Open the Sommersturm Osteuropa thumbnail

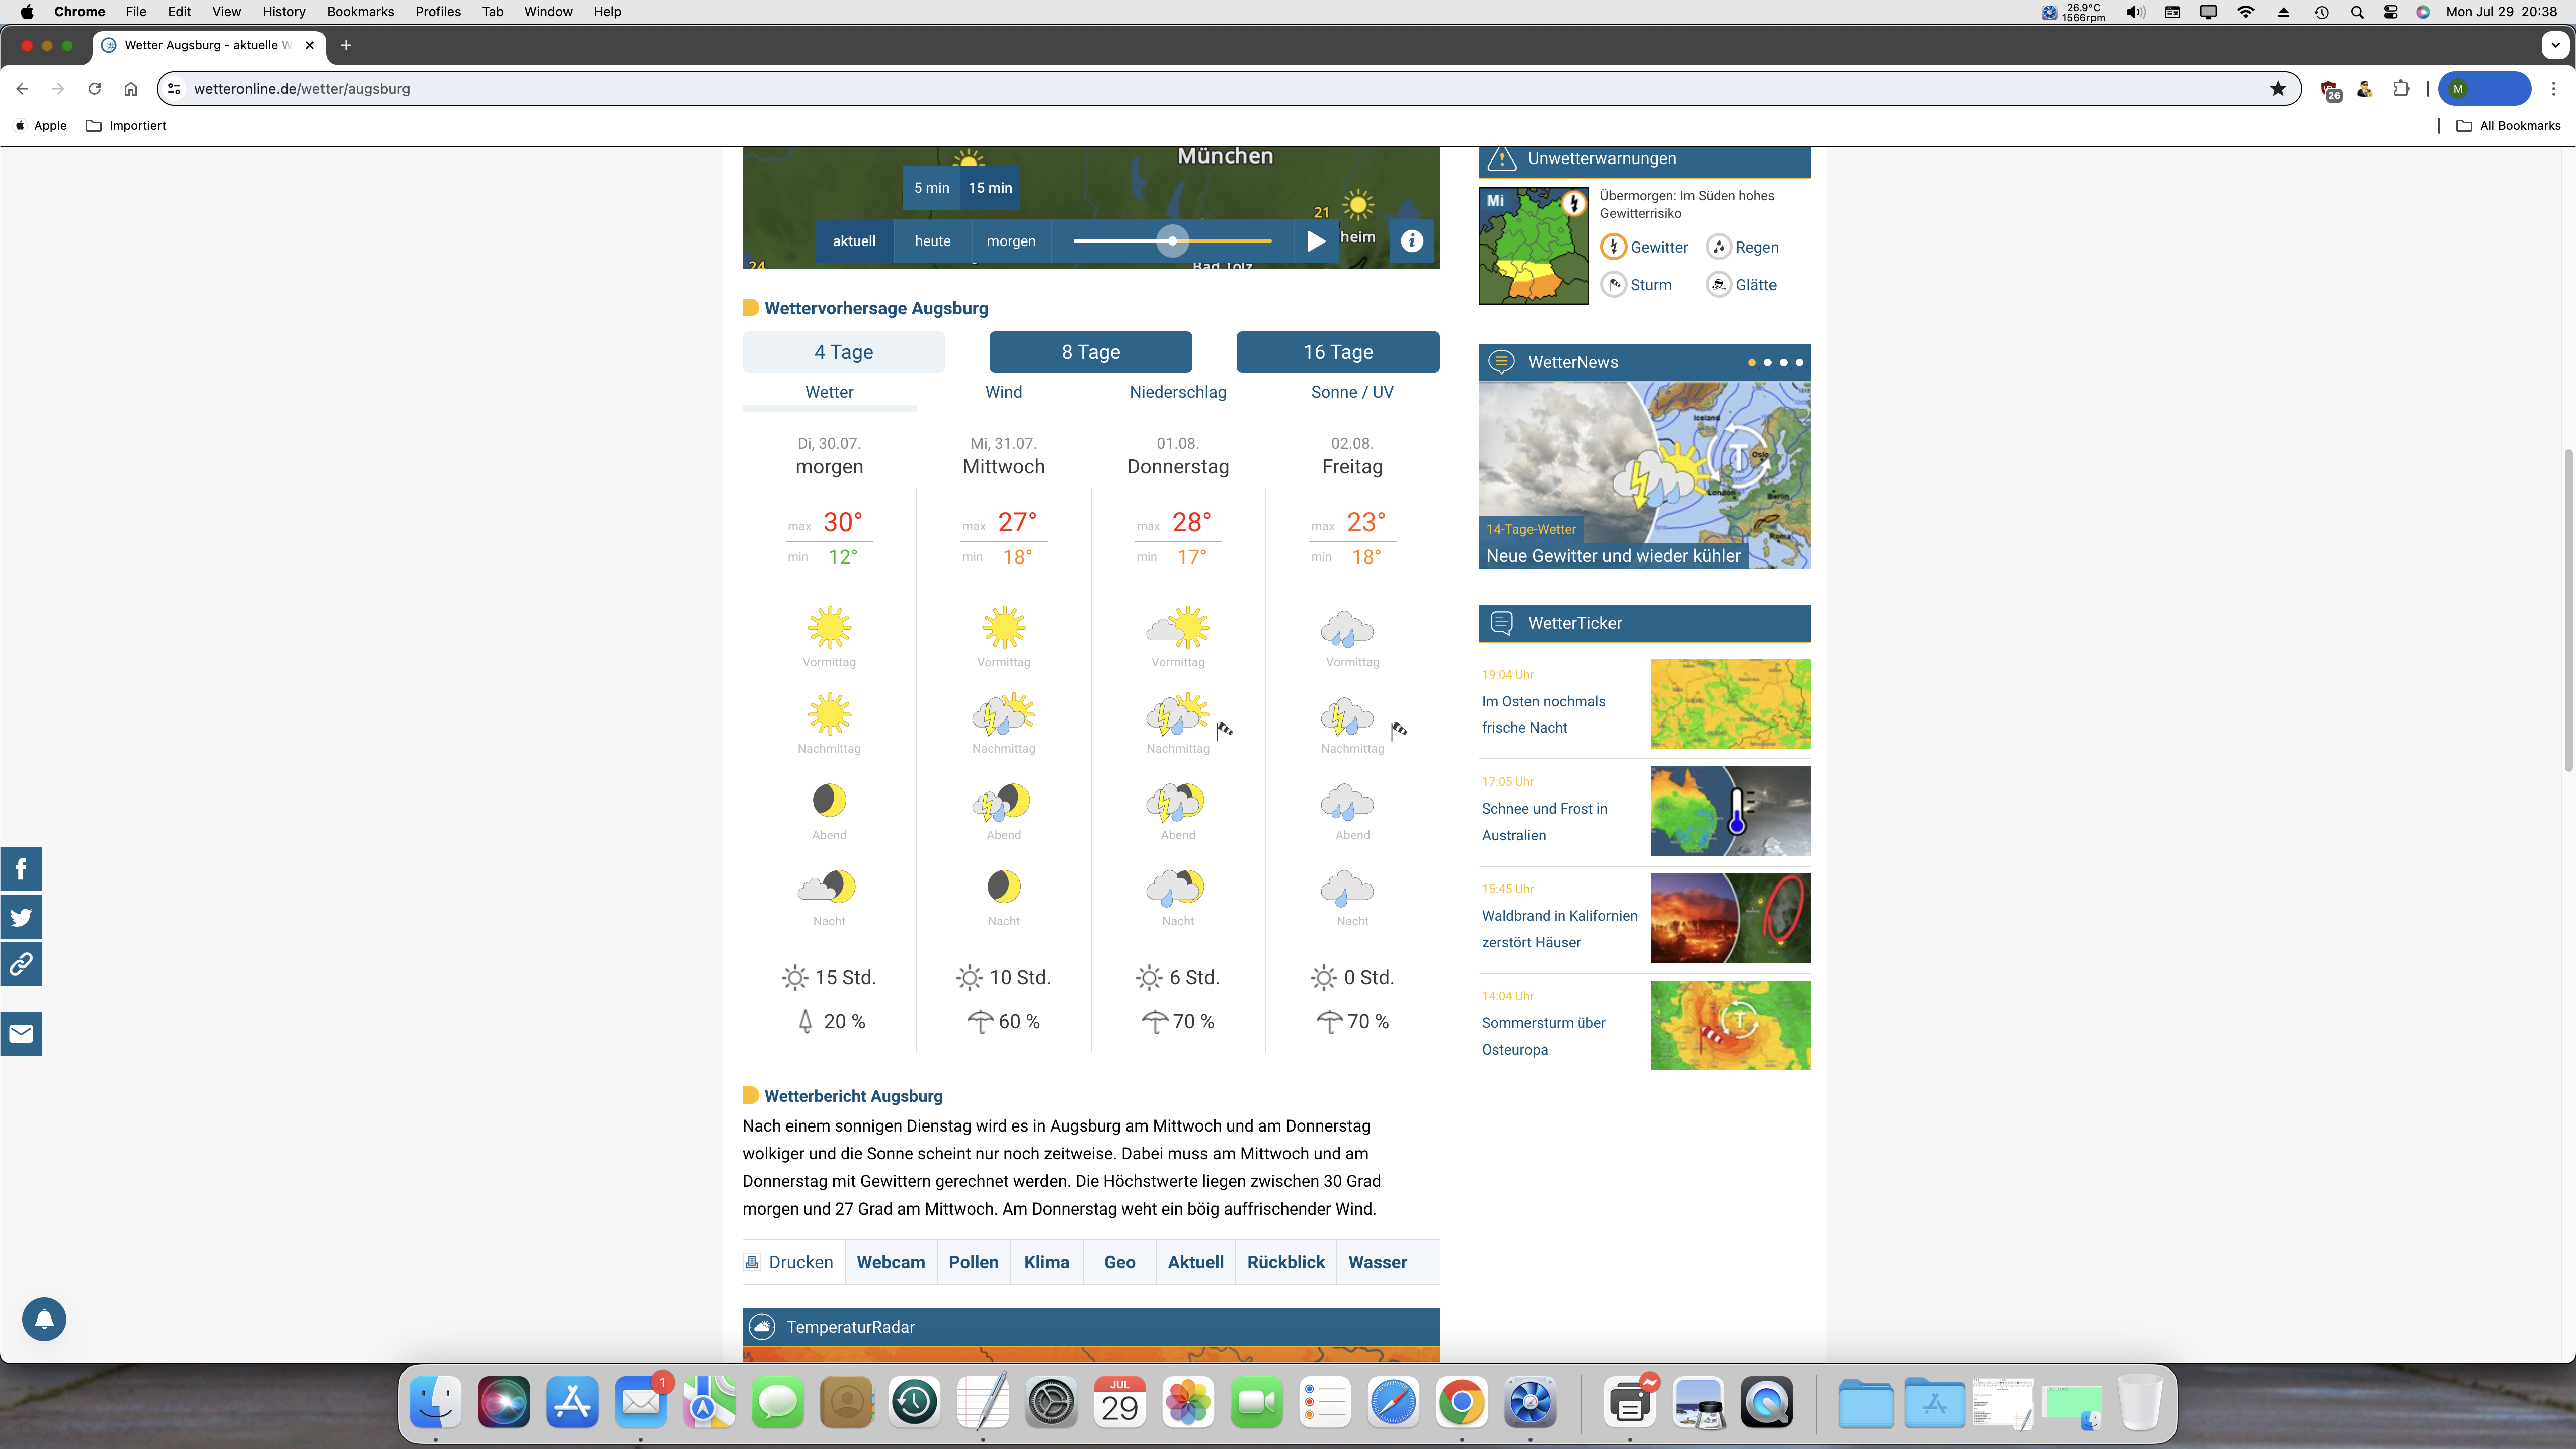[1730, 1025]
